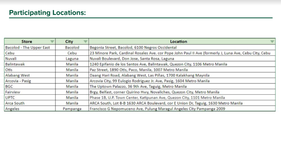Select the 'Balintawak' store cell
Viewport: 281px width, 147px height.
pos(30,64)
